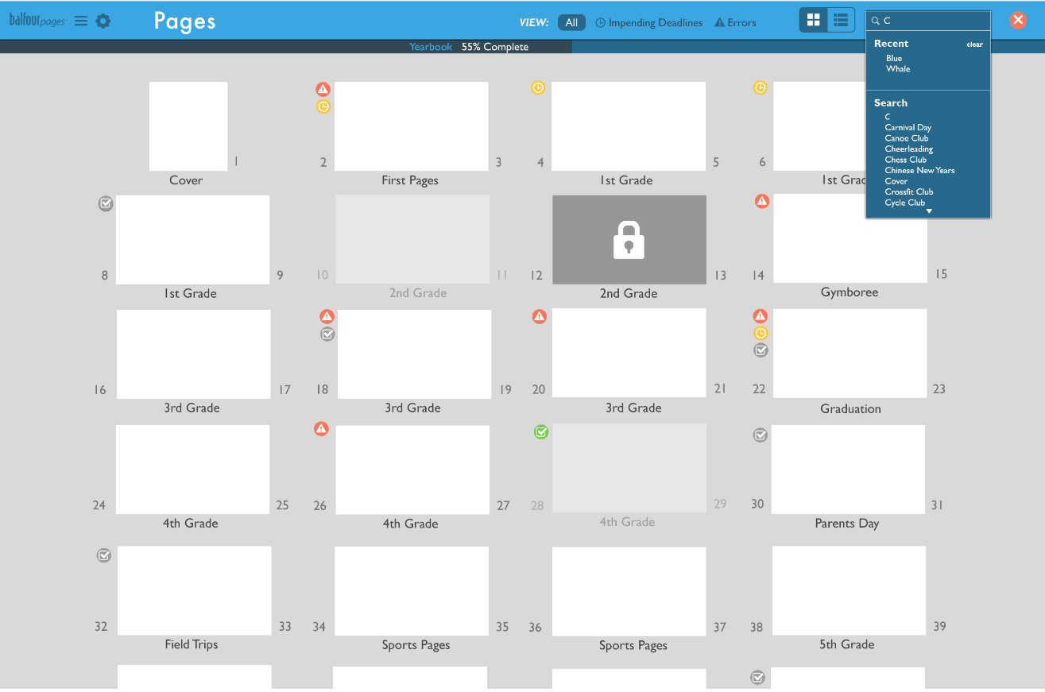This screenshot has width=1045, height=692.
Task: Click the gray checkmark icon on Field Trips page 32
Action: coord(103,555)
